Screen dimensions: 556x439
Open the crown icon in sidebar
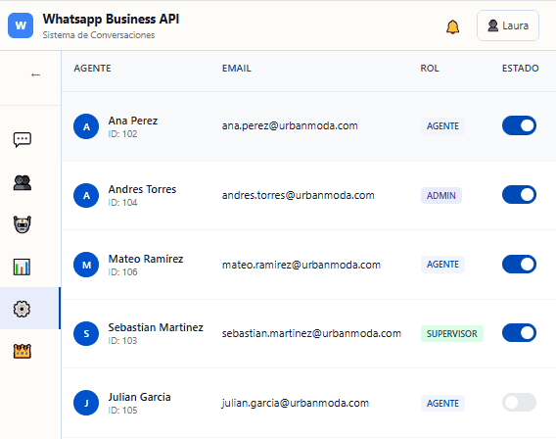click(x=23, y=351)
